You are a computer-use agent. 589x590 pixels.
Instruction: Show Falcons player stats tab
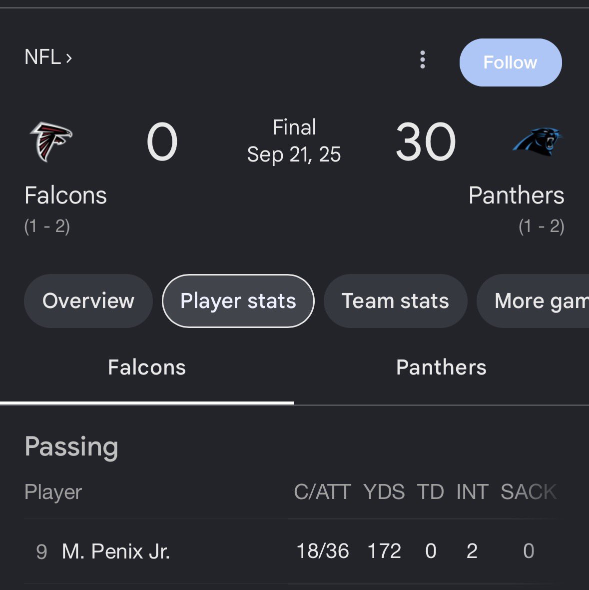click(147, 367)
